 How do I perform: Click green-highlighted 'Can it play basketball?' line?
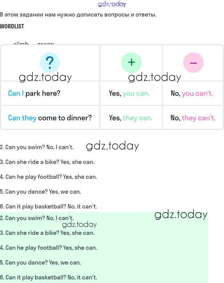point(49,277)
